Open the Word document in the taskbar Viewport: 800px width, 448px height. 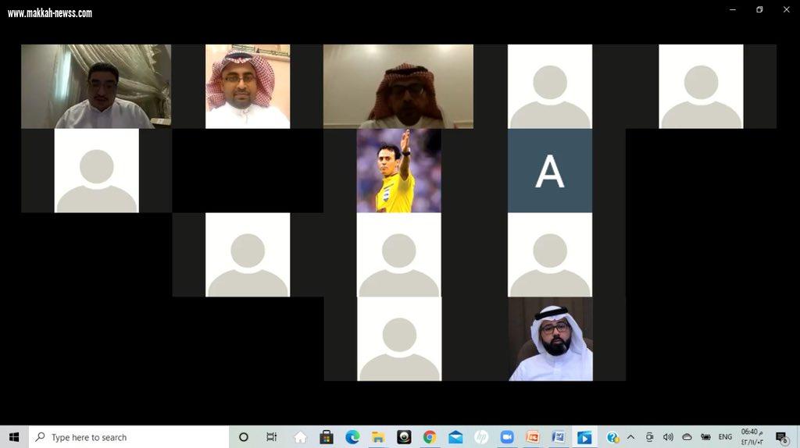pyautogui.click(x=558, y=437)
